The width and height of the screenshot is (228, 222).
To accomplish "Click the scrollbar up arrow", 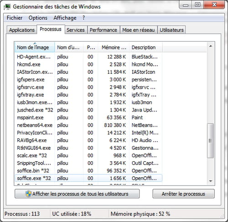I will point(211,46).
